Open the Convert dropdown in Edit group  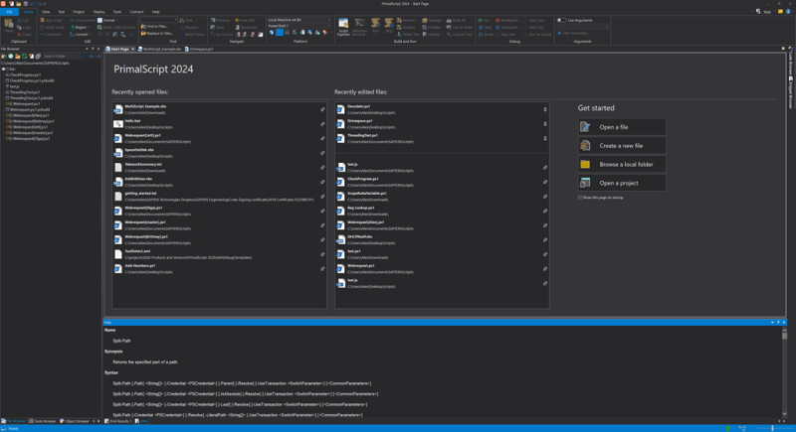[x=81, y=35]
